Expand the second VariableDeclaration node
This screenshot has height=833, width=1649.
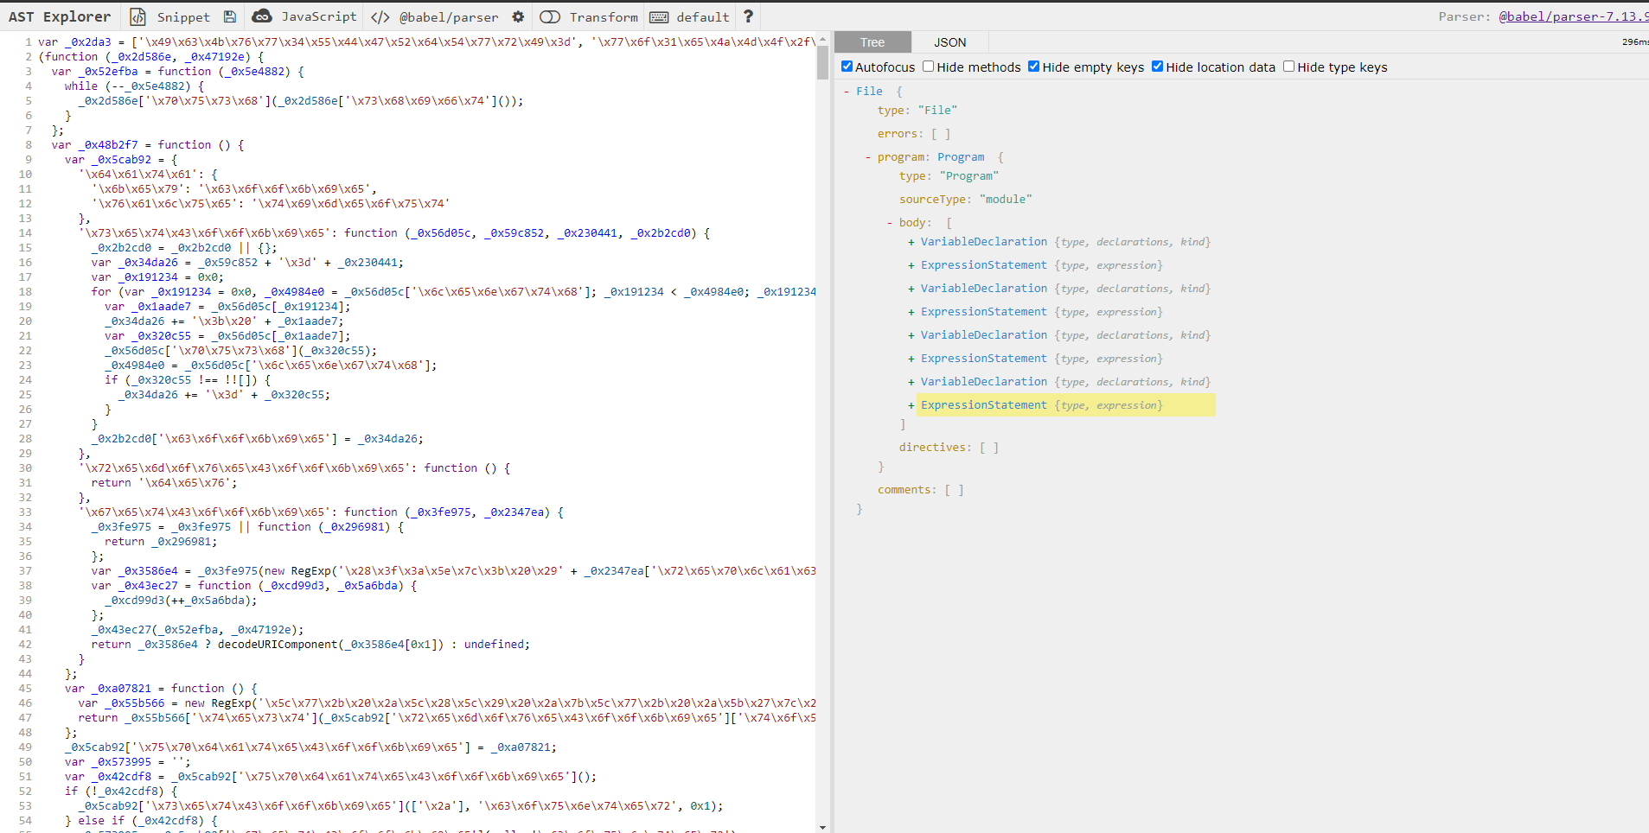tap(911, 289)
